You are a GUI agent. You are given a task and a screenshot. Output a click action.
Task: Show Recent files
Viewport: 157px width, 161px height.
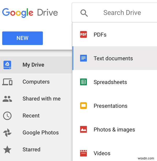[x=36, y=116]
